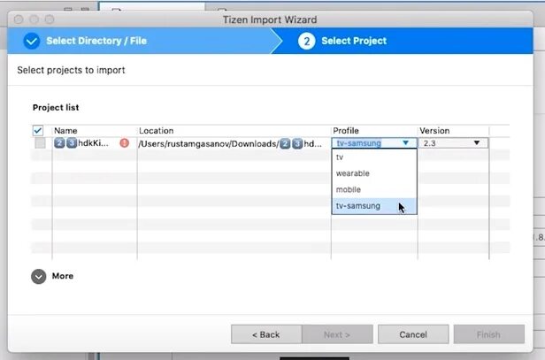Screen dimensions: 545x360
Task: Check the hdkKi project row checkbox
Action: (40, 142)
